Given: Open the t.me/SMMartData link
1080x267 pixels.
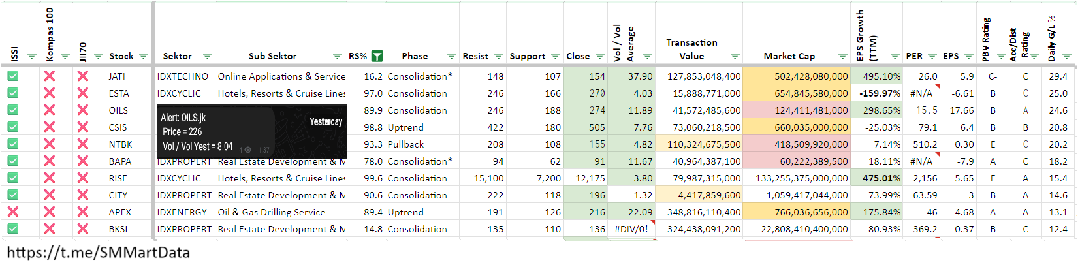Looking at the screenshot, I should click(x=98, y=253).
